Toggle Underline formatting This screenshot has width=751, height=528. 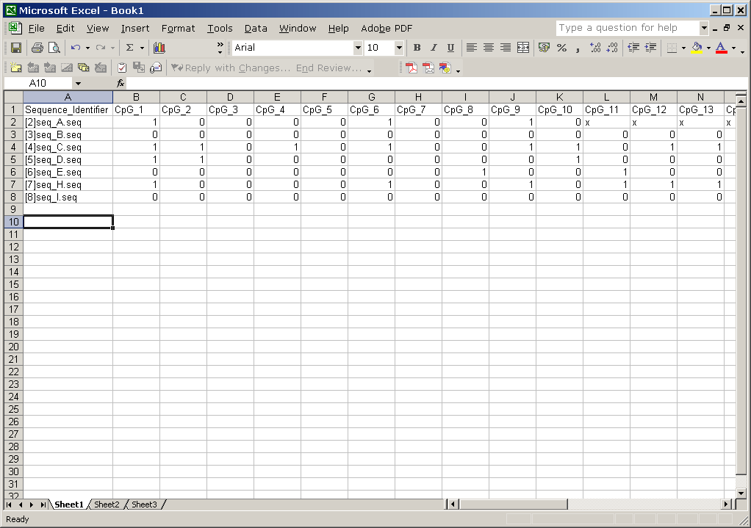pyautogui.click(x=450, y=48)
